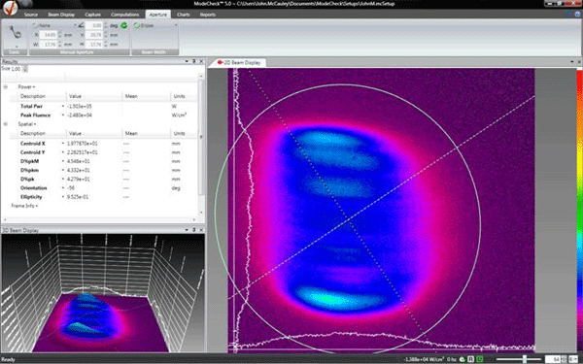The width and height of the screenshot is (583, 364).
Task: Collapse the Power results group
Action: 6,87
